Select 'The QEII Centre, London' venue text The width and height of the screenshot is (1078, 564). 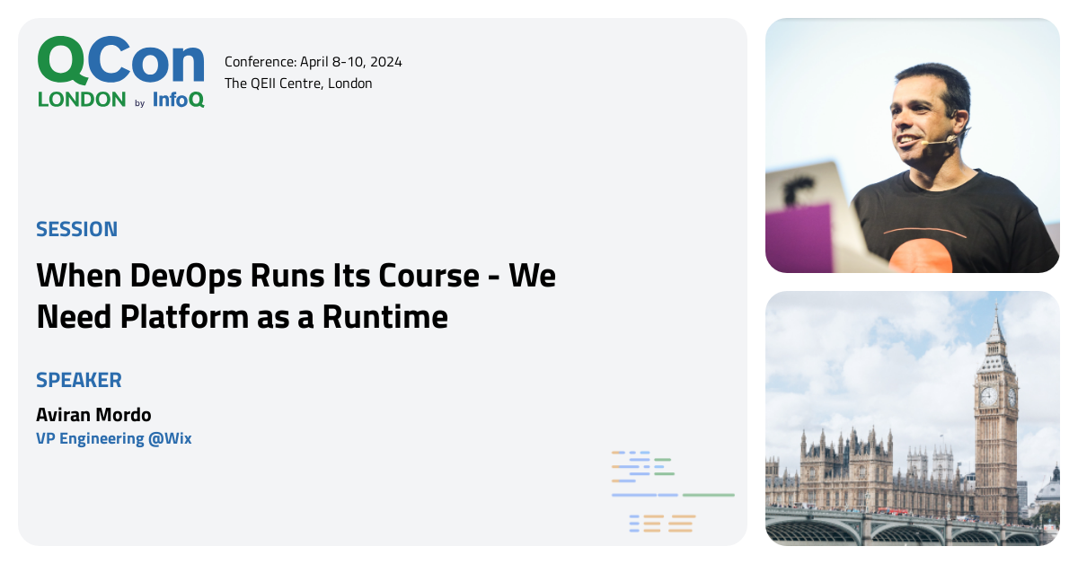click(298, 83)
